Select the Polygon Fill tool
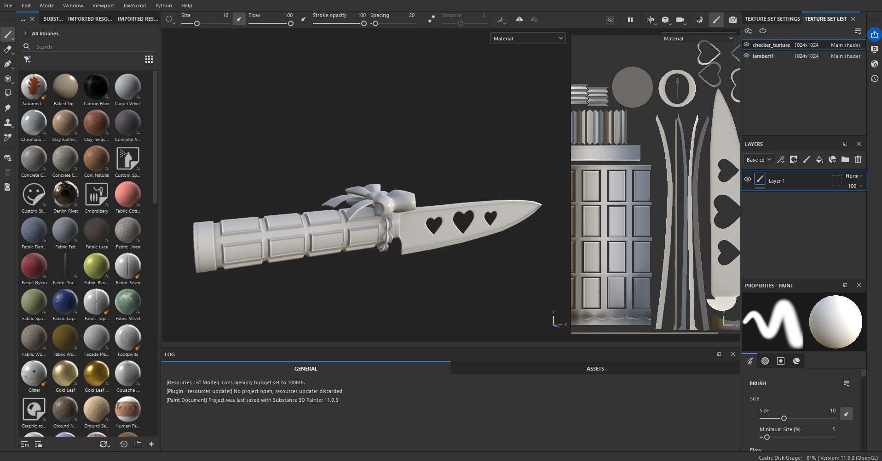 click(x=8, y=93)
